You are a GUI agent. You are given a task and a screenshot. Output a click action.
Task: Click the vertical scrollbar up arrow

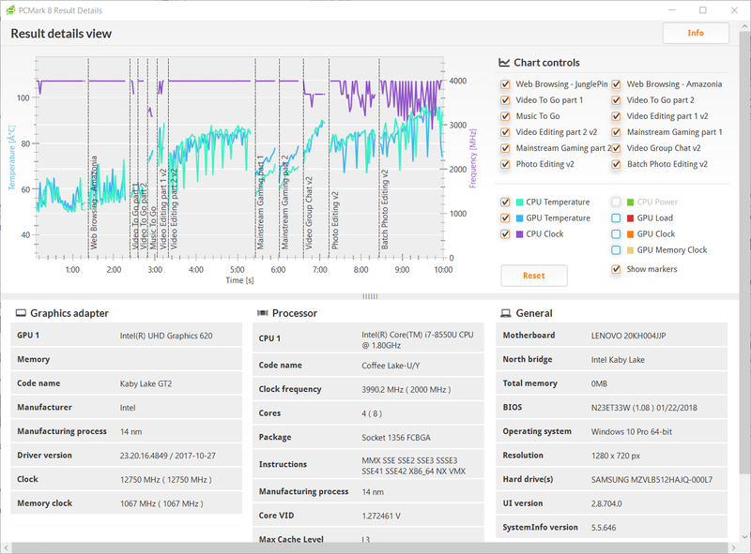[745, 25]
